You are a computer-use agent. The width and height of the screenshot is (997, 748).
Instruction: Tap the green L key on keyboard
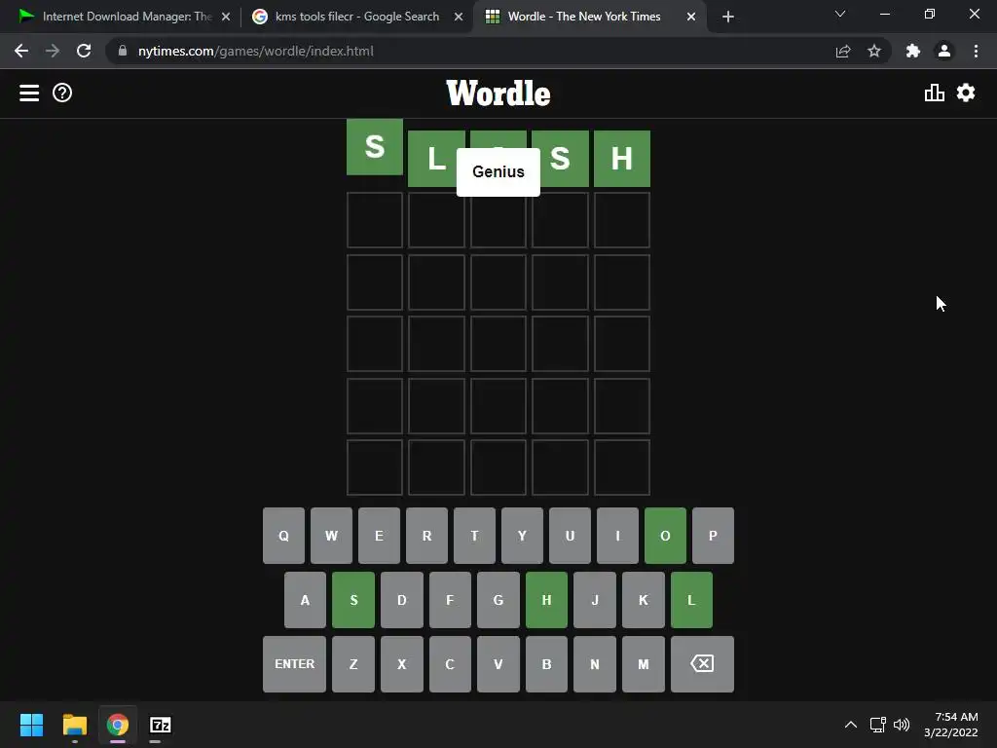point(692,600)
